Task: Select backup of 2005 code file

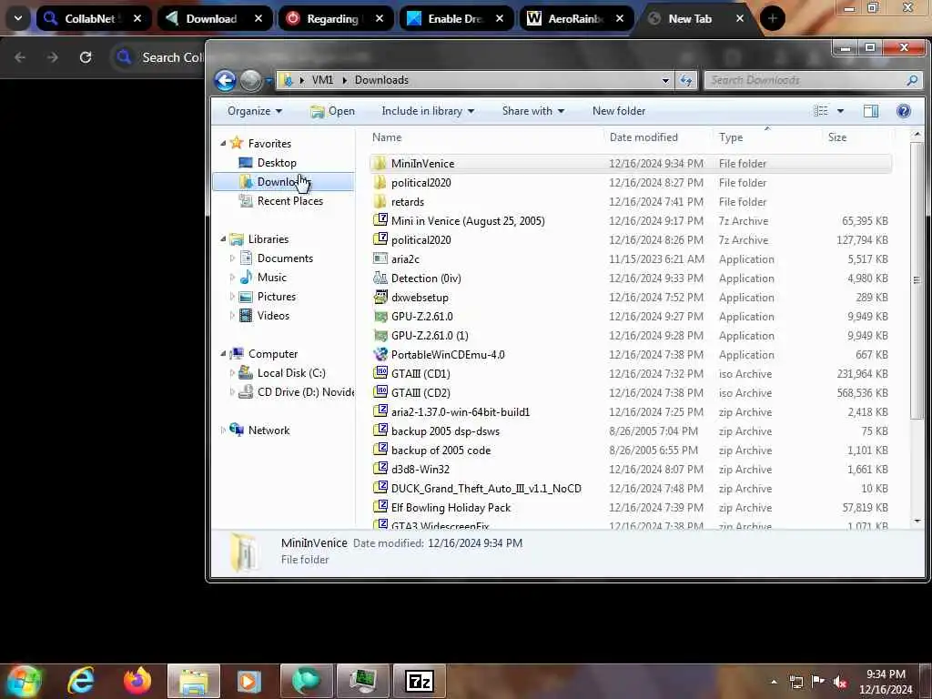Action: coord(441,451)
